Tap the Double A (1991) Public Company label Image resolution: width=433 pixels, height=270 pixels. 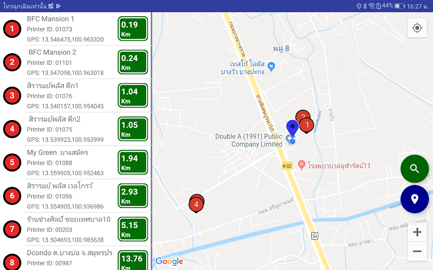[249, 140]
